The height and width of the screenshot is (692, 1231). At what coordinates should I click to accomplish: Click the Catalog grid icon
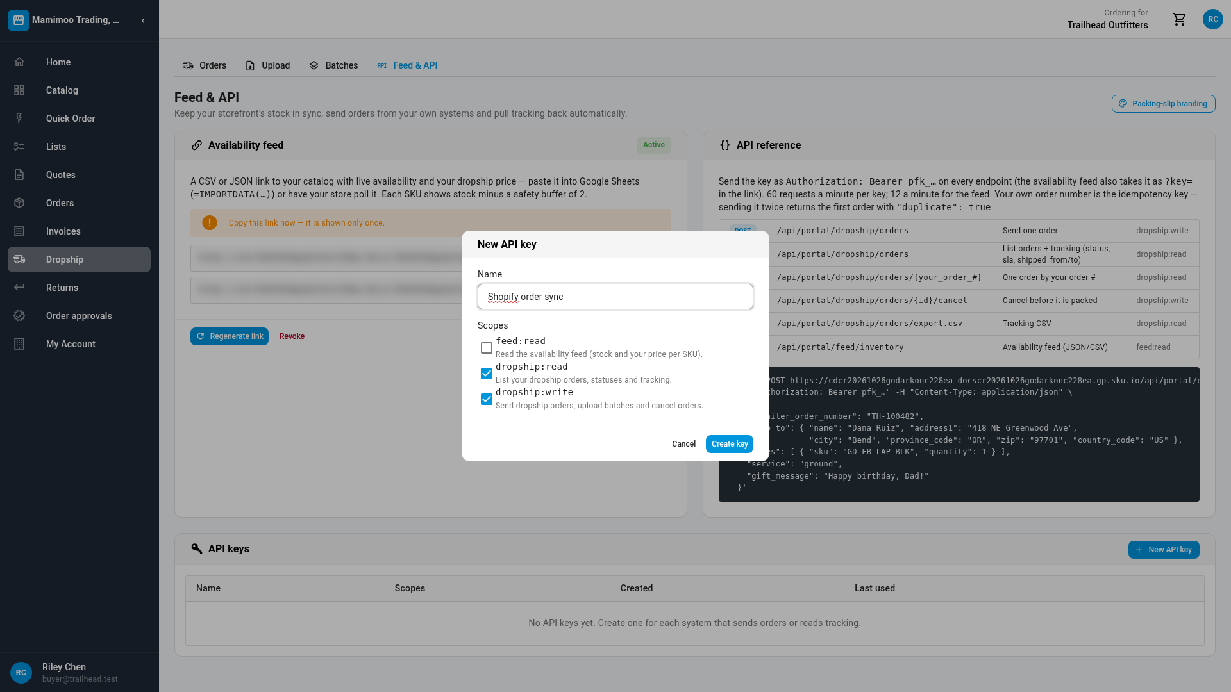(x=19, y=90)
